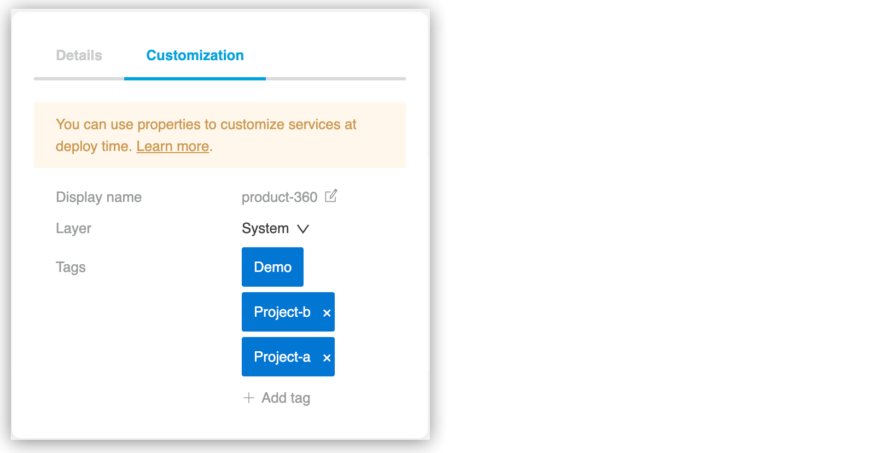Click the Project-b tag chip

click(282, 312)
